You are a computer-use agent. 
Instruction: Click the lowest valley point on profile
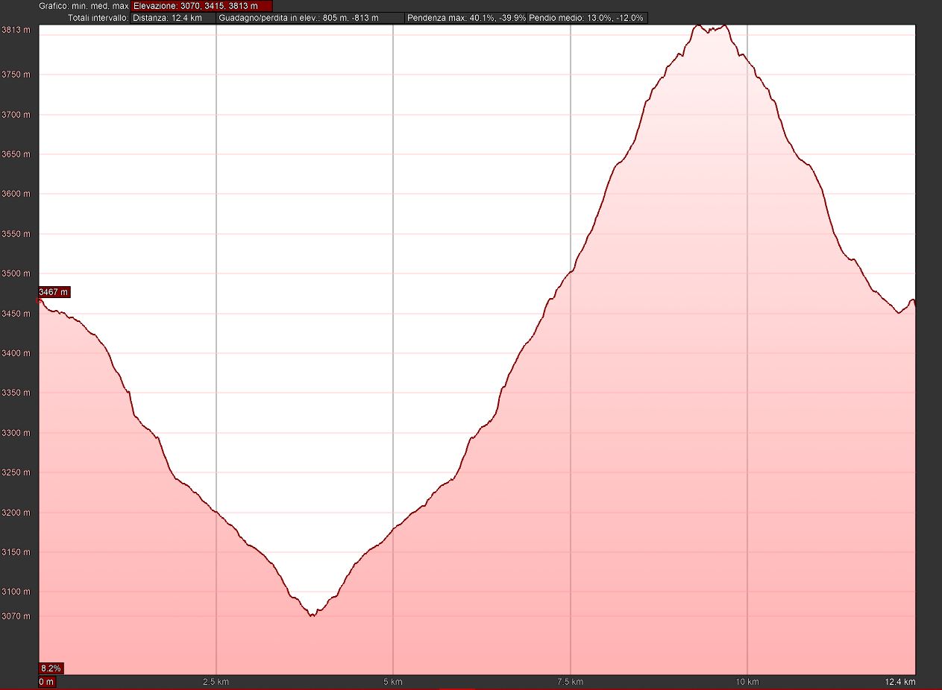[313, 616]
